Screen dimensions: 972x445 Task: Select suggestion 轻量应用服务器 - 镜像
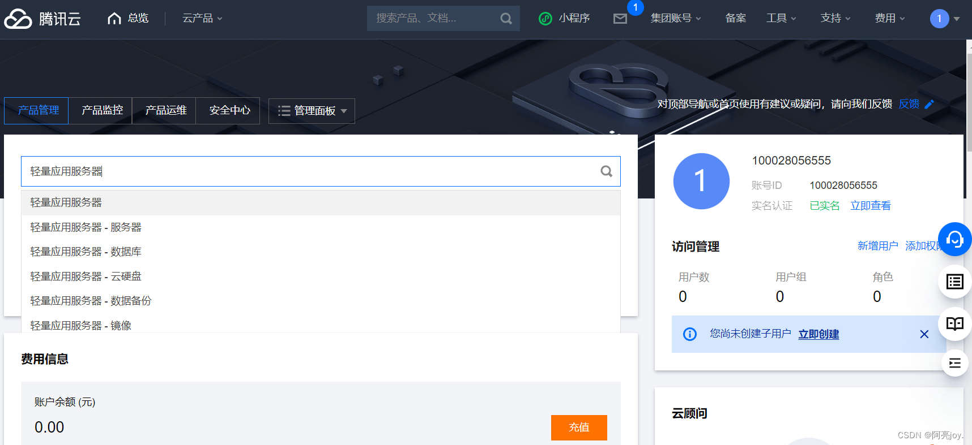[321, 326]
